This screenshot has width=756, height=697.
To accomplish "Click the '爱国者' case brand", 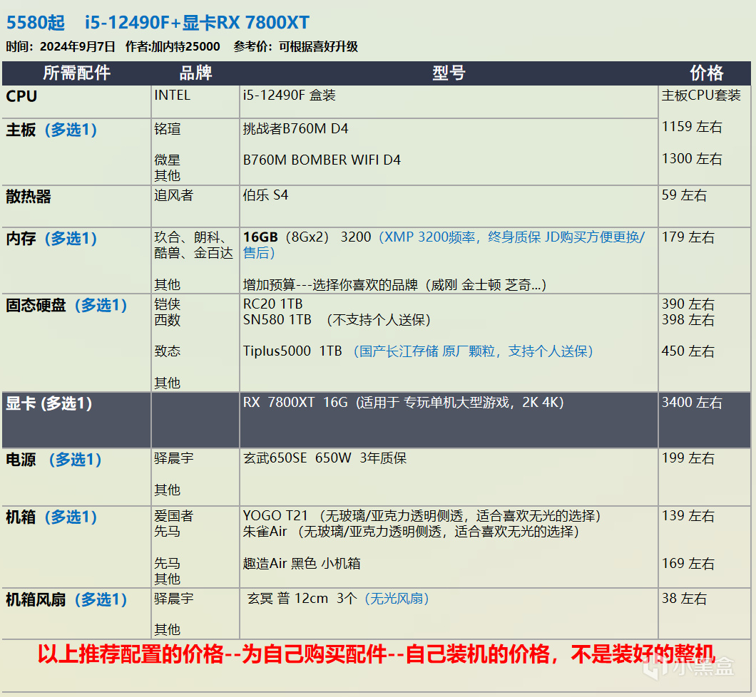I will (x=174, y=516).
